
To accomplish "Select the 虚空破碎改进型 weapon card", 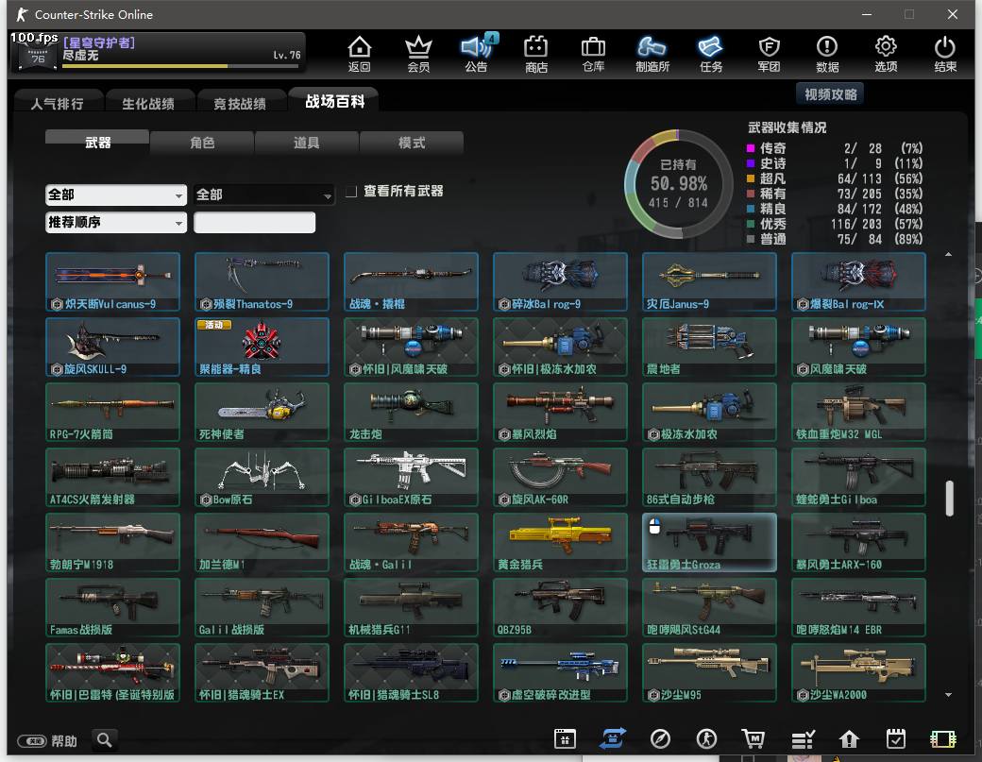I will pyautogui.click(x=560, y=672).
